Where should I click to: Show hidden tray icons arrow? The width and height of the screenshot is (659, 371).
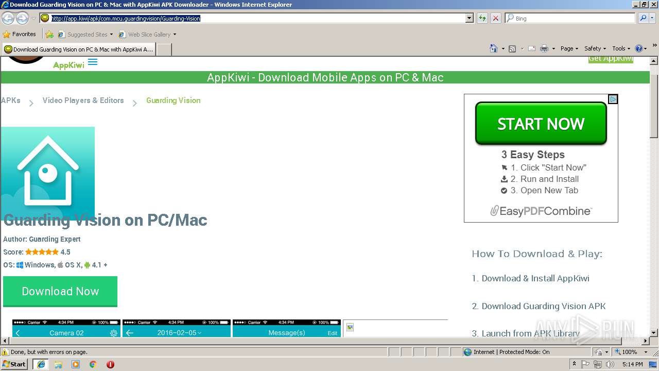click(574, 364)
